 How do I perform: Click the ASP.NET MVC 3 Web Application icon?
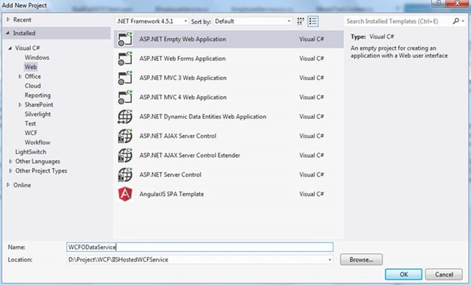point(125,78)
